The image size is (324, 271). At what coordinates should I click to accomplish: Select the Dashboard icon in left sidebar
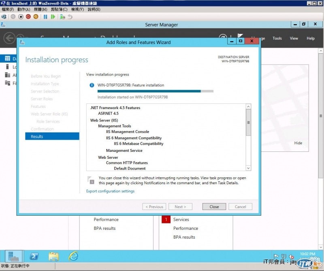coord(7,59)
